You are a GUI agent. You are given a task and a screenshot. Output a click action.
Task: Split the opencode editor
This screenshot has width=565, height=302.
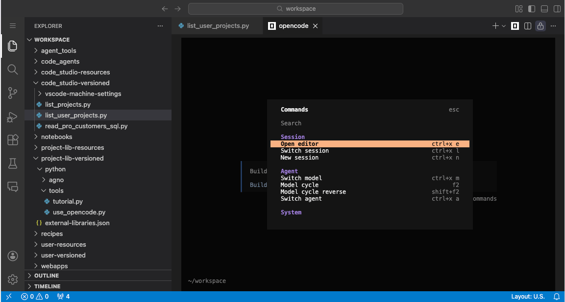[x=527, y=25]
